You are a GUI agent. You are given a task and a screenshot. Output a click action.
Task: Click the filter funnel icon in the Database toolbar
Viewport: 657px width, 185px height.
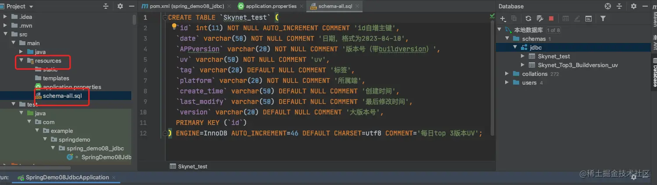tap(603, 18)
